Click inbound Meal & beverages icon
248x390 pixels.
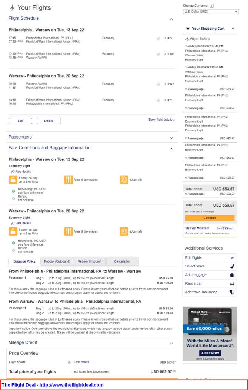coord(68,231)
